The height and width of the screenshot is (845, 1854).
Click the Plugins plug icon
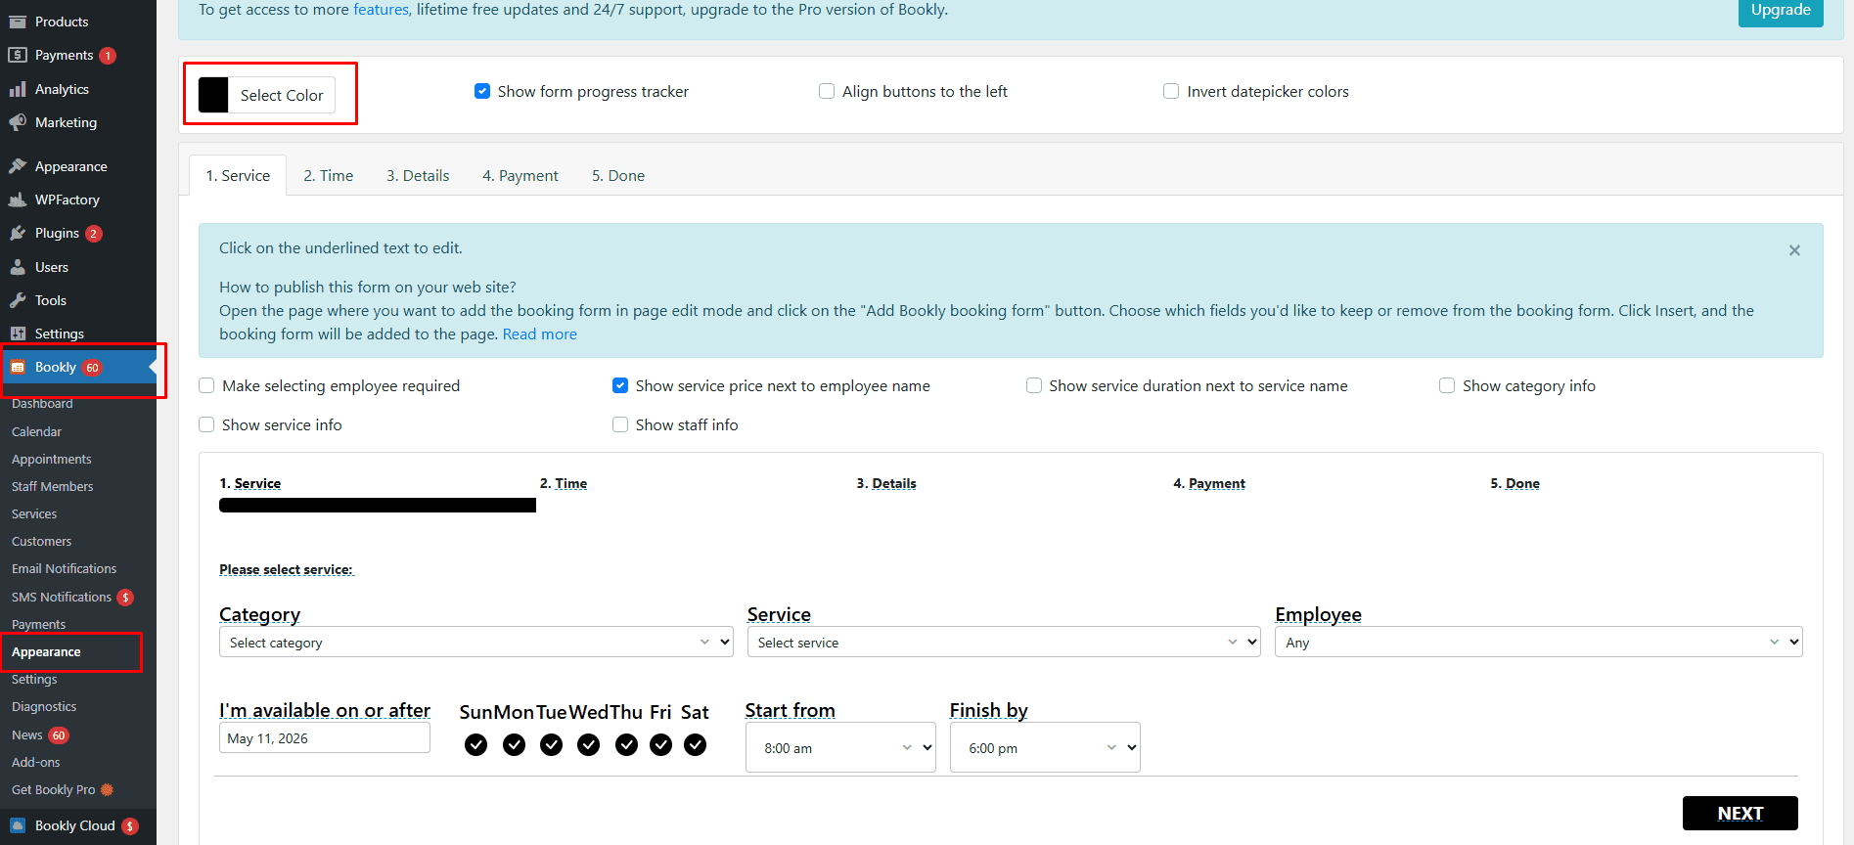point(18,233)
